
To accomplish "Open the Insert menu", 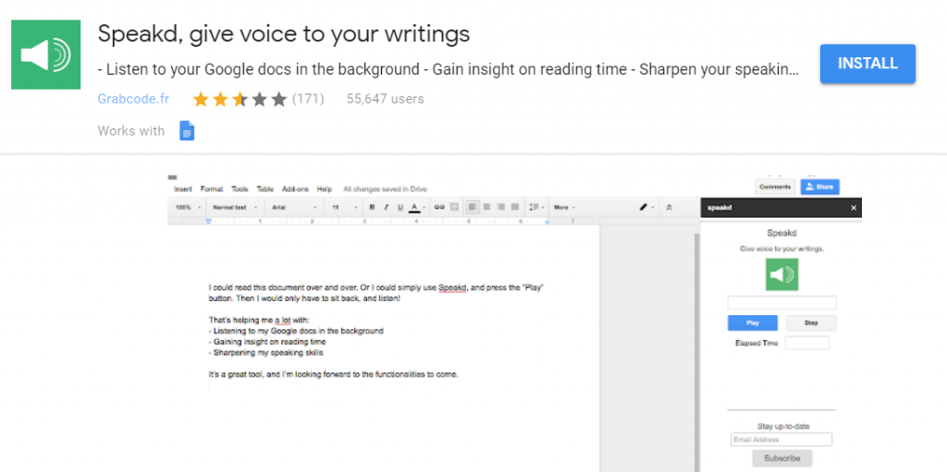I will click(x=183, y=189).
